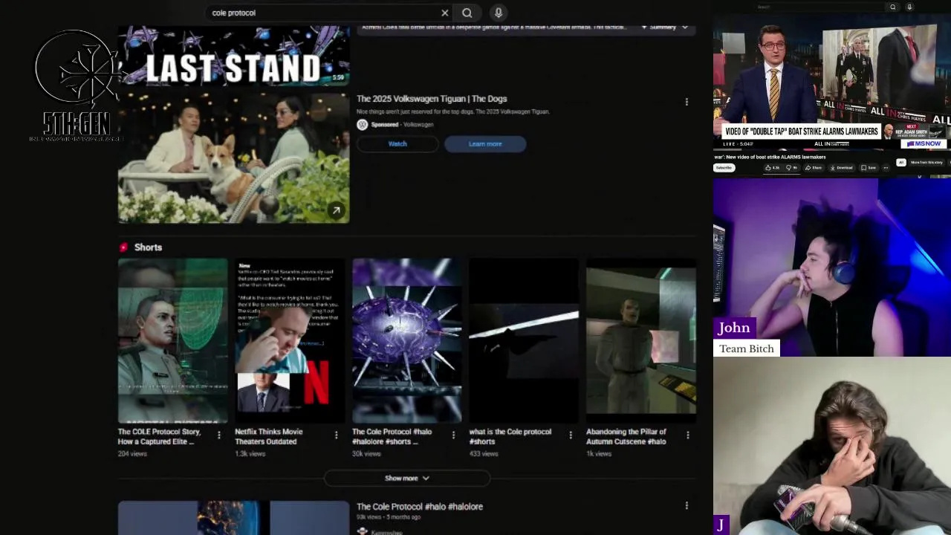The image size is (951, 535).
Task: Clear the 'cole protocol' search text
Action: click(x=444, y=13)
